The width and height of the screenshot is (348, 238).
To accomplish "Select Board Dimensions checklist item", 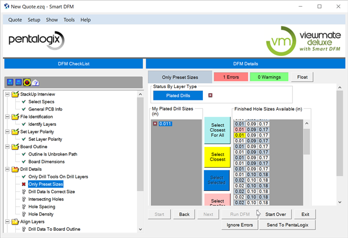I will tap(47, 162).
